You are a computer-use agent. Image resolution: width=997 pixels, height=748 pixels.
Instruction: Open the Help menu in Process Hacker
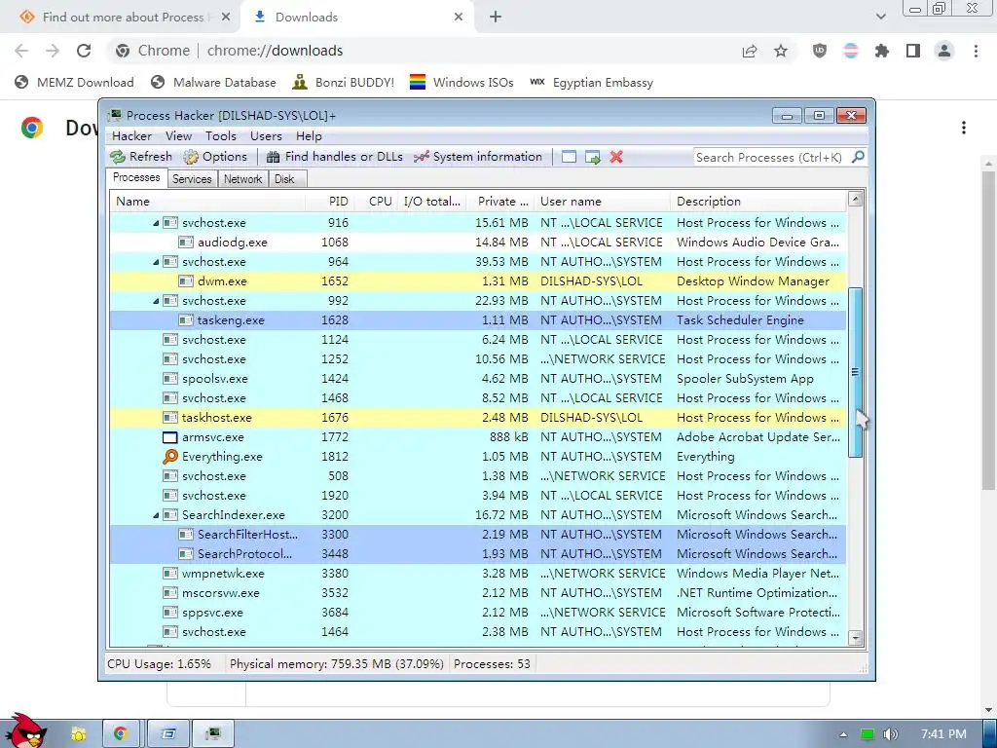coord(309,136)
